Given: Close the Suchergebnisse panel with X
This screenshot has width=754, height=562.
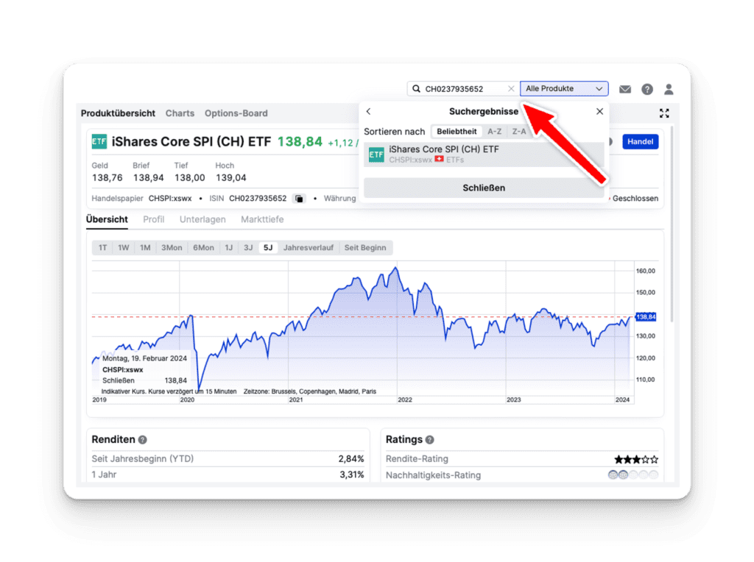Looking at the screenshot, I should pyautogui.click(x=599, y=111).
